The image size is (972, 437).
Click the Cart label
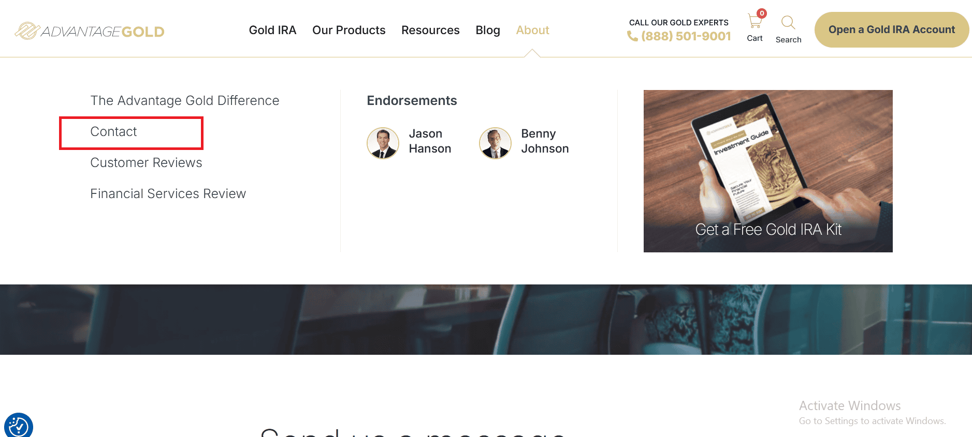755,38
